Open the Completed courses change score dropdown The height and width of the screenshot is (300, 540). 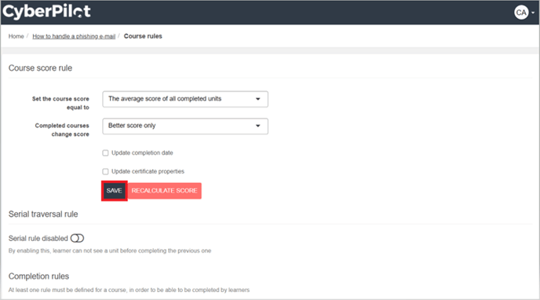(185, 126)
